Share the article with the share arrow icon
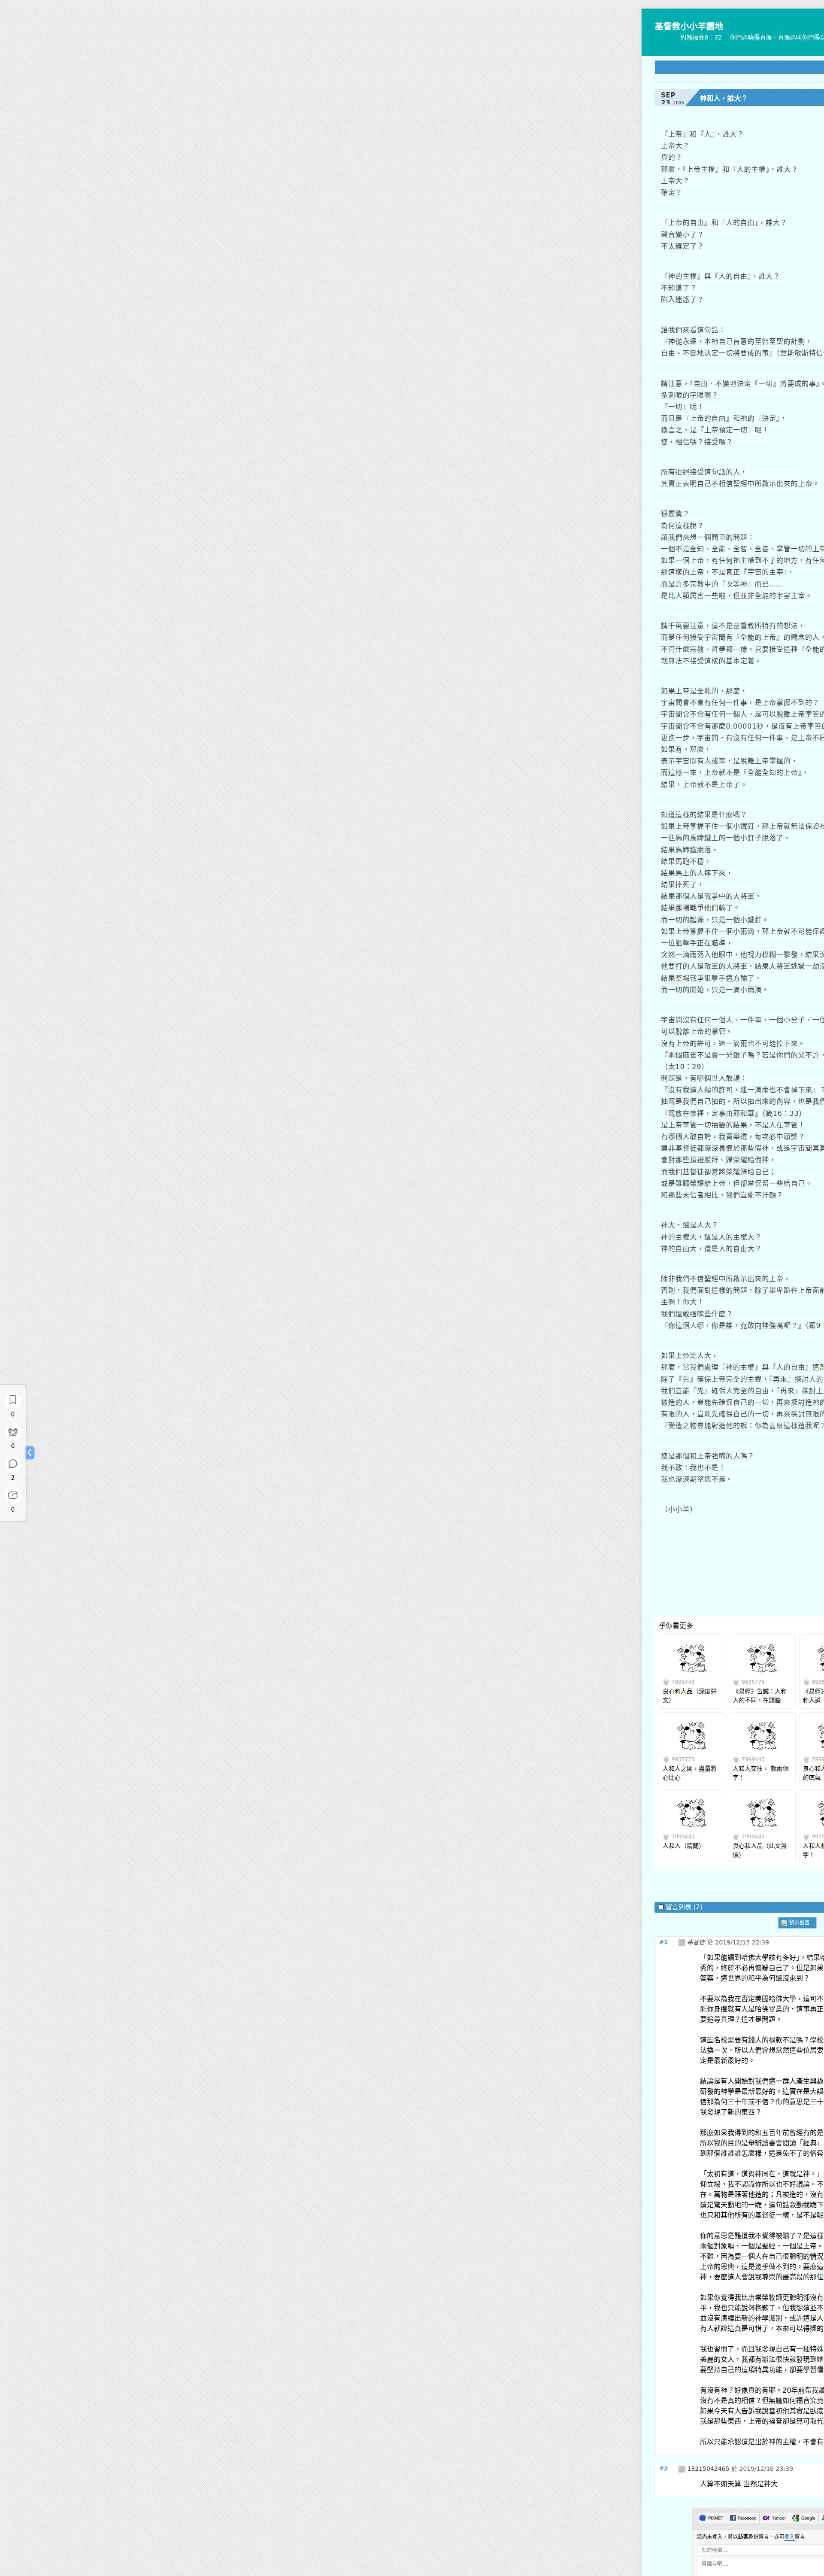Image resolution: width=824 pixels, height=2576 pixels. point(13,1495)
